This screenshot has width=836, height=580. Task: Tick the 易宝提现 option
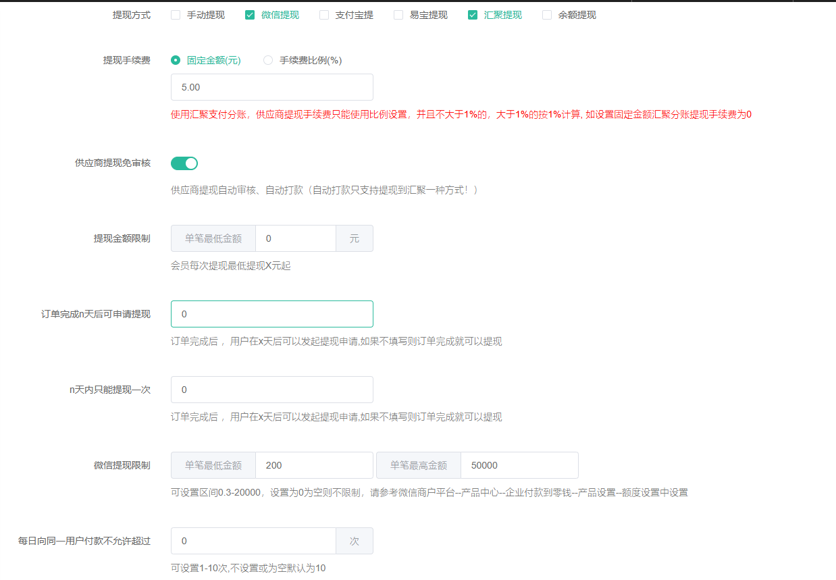[x=398, y=15]
